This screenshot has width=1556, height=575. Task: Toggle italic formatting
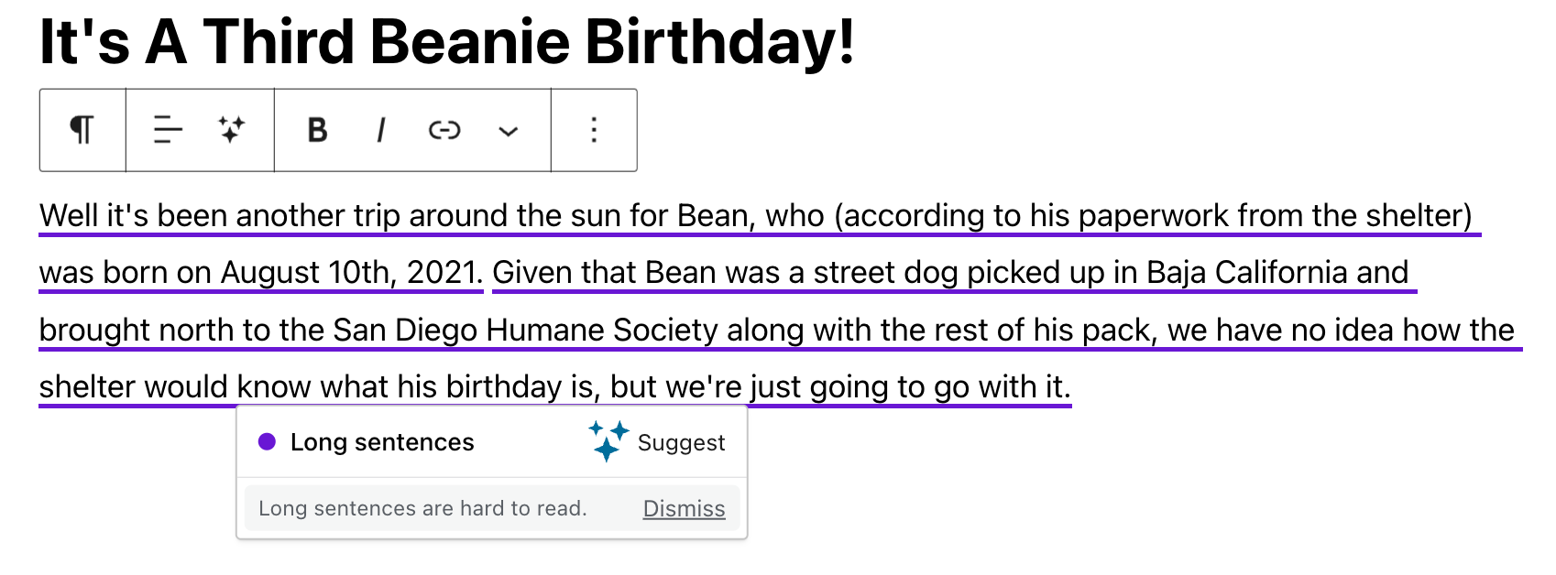[380, 130]
